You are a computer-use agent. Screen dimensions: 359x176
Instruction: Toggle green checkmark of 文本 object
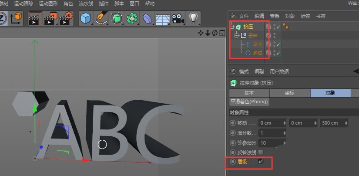pyautogui.click(x=278, y=44)
